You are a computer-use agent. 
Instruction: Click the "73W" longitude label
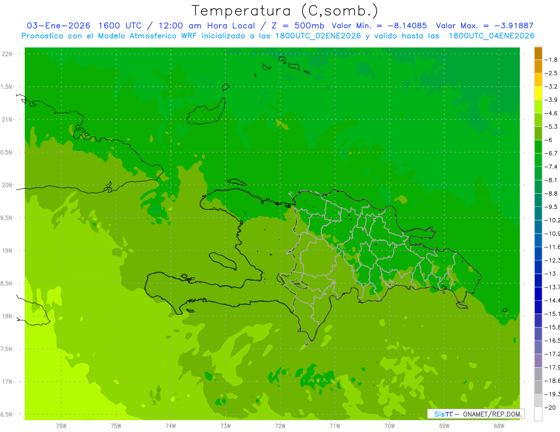pyautogui.click(x=225, y=426)
